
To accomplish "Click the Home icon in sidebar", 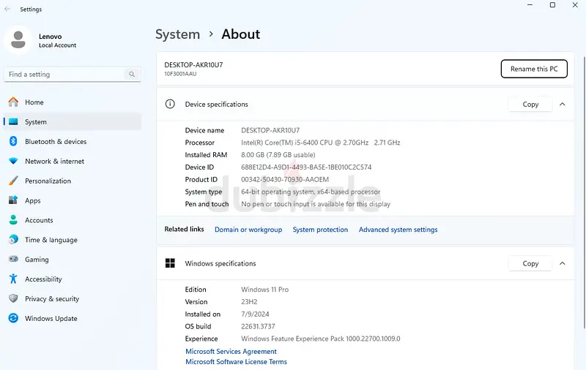I will pyautogui.click(x=13, y=102).
